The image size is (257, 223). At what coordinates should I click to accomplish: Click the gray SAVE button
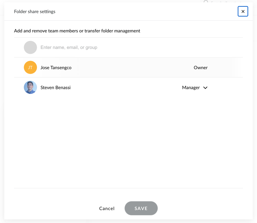141,208
